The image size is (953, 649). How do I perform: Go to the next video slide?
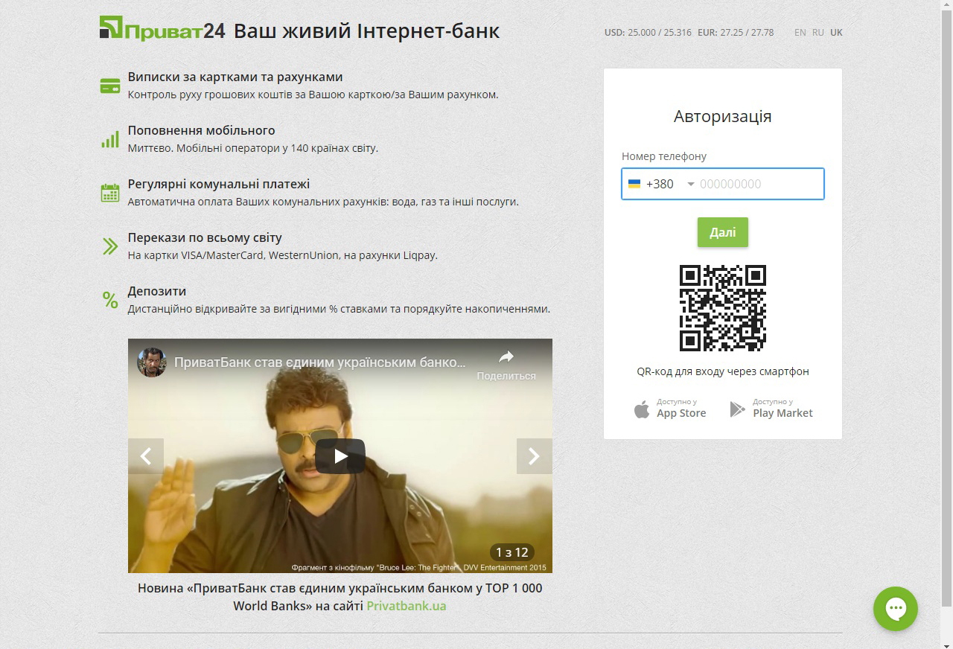pos(534,456)
